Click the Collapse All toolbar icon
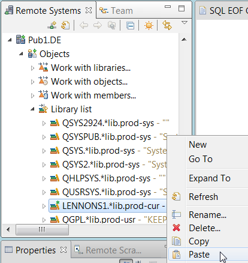 pyautogui.click(x=131, y=26)
